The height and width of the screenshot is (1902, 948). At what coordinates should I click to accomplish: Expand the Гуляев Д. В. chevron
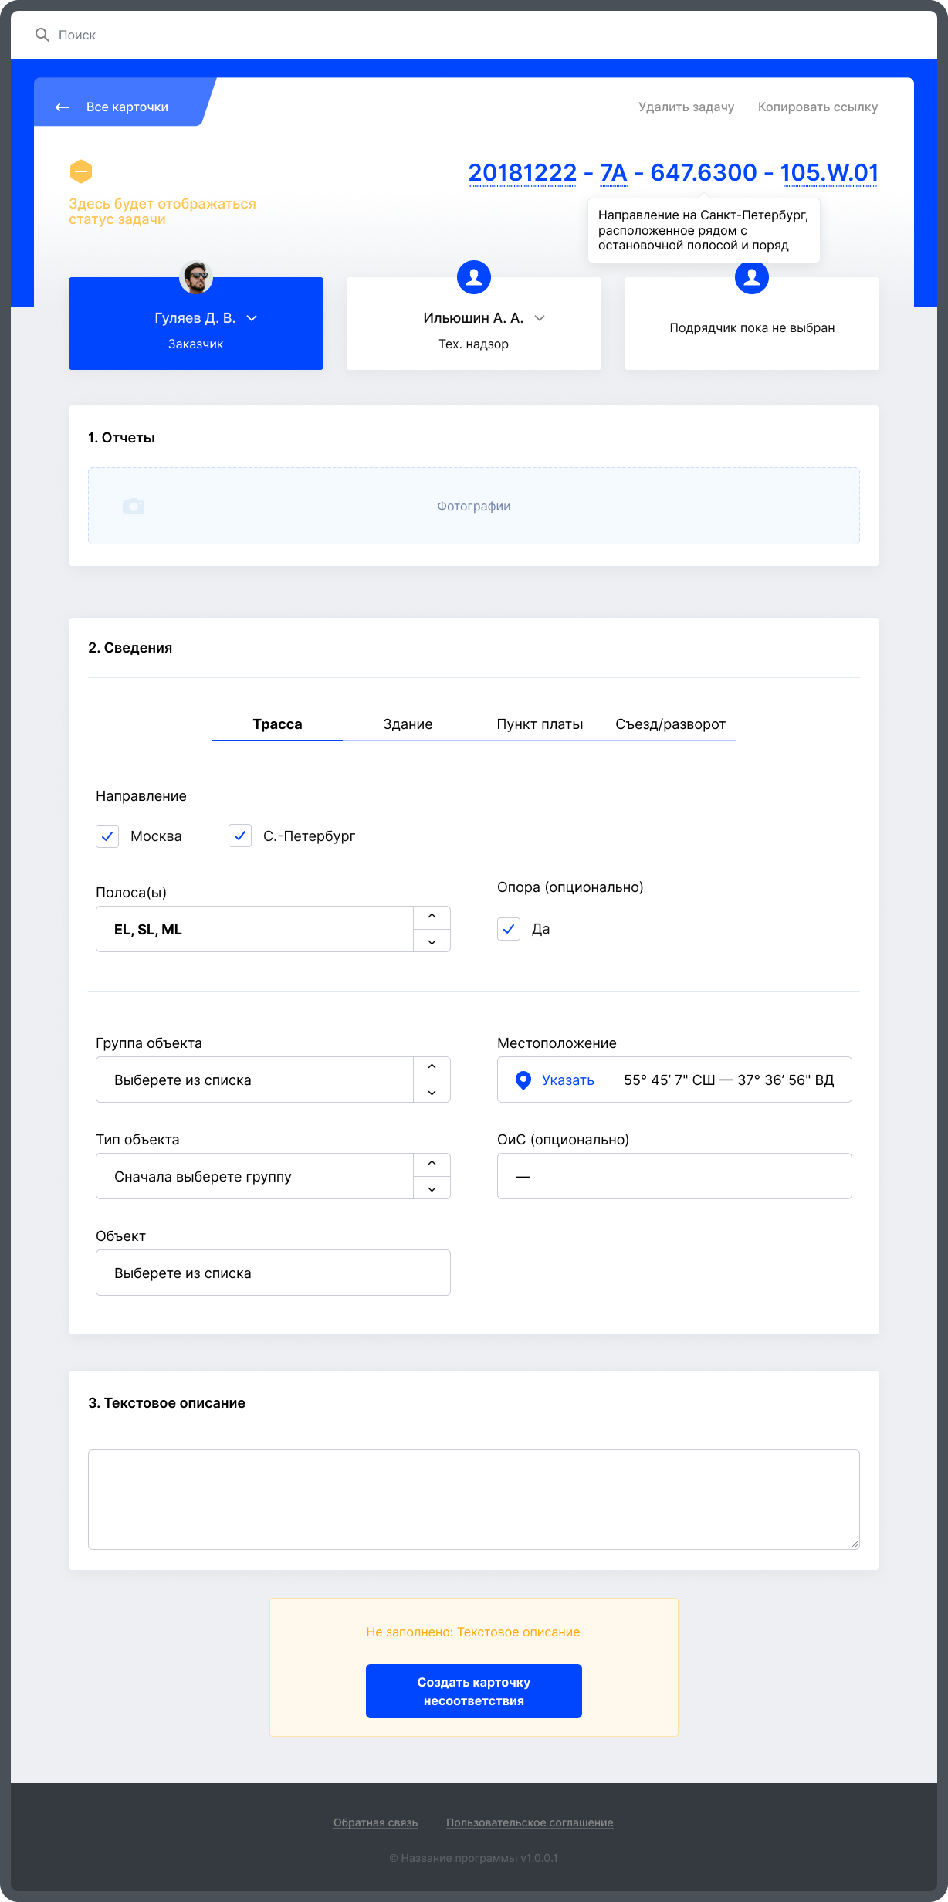pyautogui.click(x=252, y=318)
